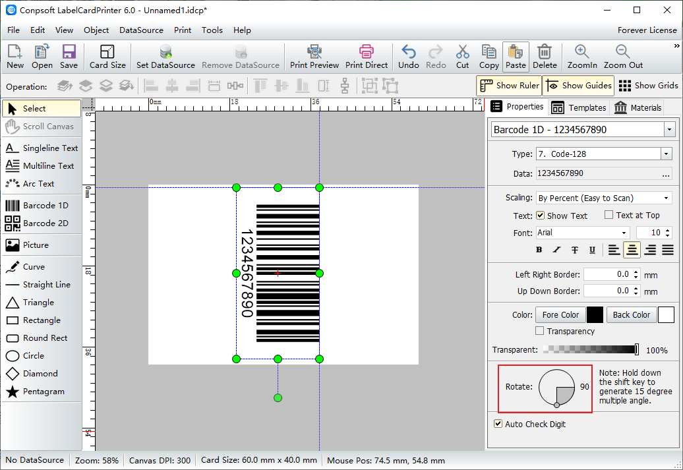This screenshot has height=470, width=683.
Task: Activate the Curve drawing tool
Action: point(42,266)
